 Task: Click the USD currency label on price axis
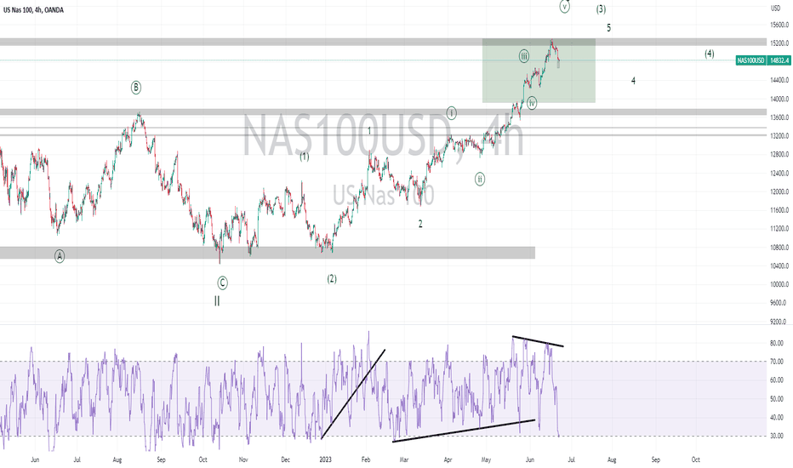[x=775, y=8]
